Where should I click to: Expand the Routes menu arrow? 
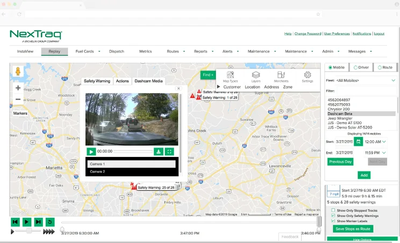(184, 52)
